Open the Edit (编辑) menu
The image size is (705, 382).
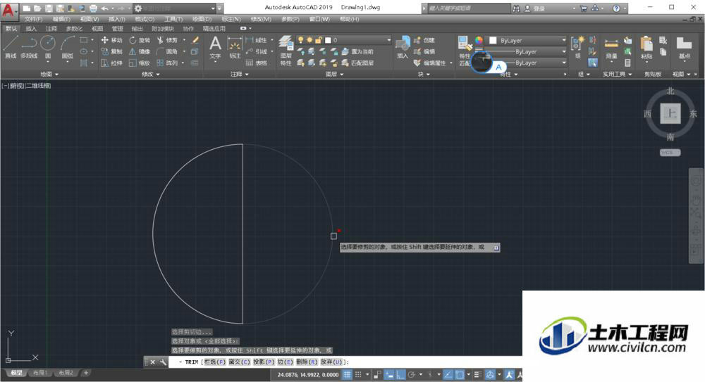[61, 19]
